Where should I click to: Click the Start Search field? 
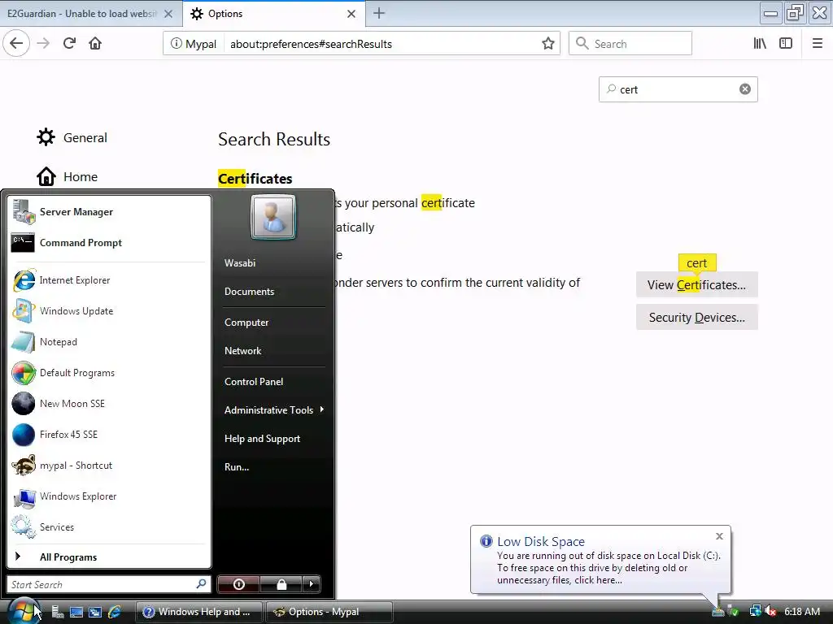108,584
